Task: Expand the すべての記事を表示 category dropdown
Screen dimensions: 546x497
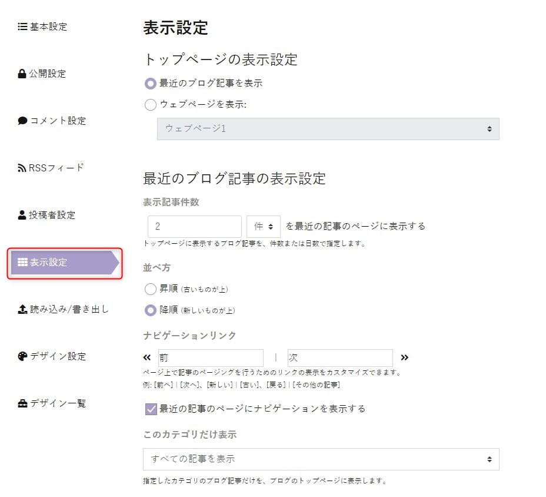Action: [x=321, y=459]
